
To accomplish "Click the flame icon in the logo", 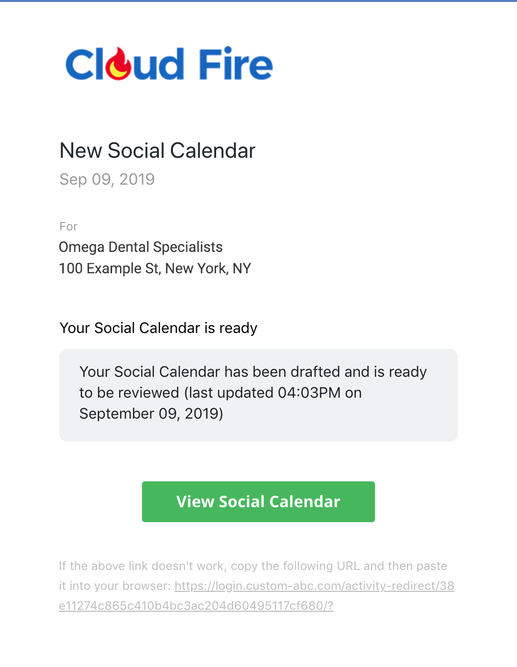I will 120,64.
